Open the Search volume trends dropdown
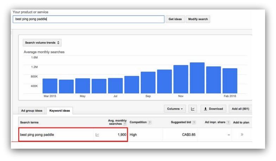 [x=42, y=43]
